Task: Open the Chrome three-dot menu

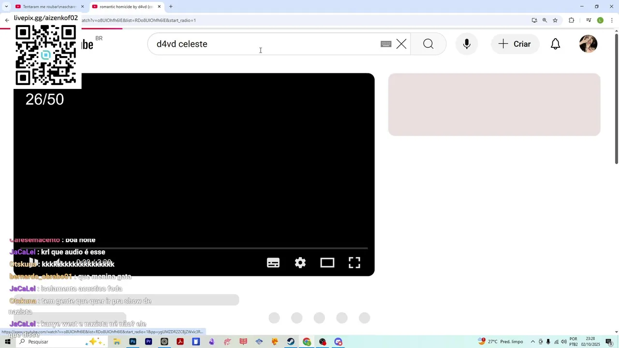Action: [612, 20]
